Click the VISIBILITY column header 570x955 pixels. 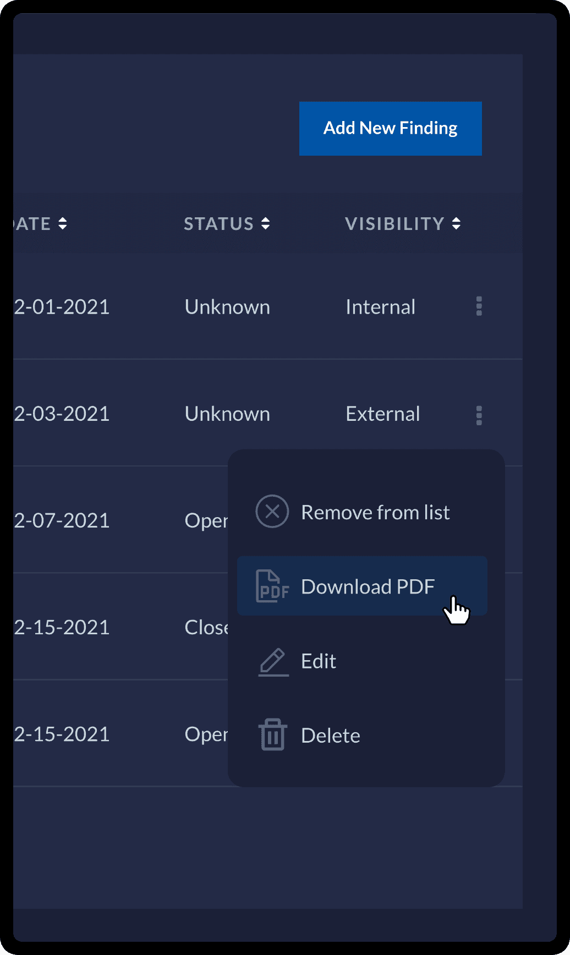coord(394,224)
